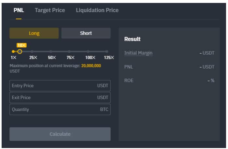Click the 10X leverage badge
This screenshot has width=228, height=149.
(x=21, y=45)
